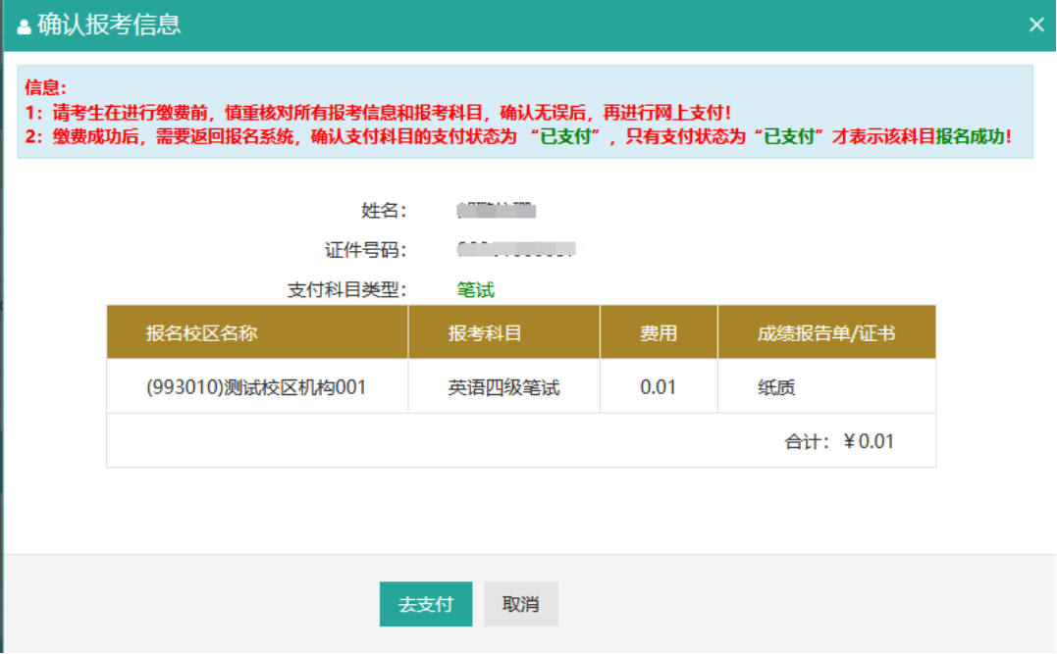Click the user icon in title bar

[x=24, y=26]
